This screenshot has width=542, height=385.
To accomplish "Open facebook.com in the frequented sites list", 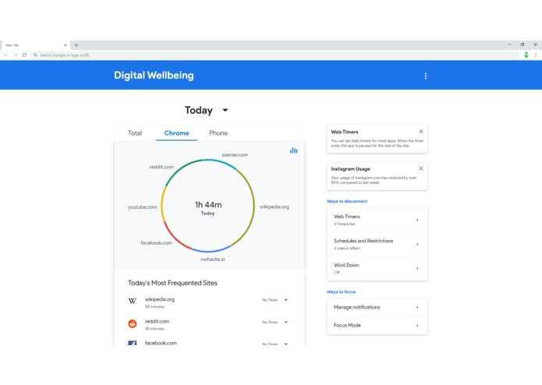I will (161, 343).
